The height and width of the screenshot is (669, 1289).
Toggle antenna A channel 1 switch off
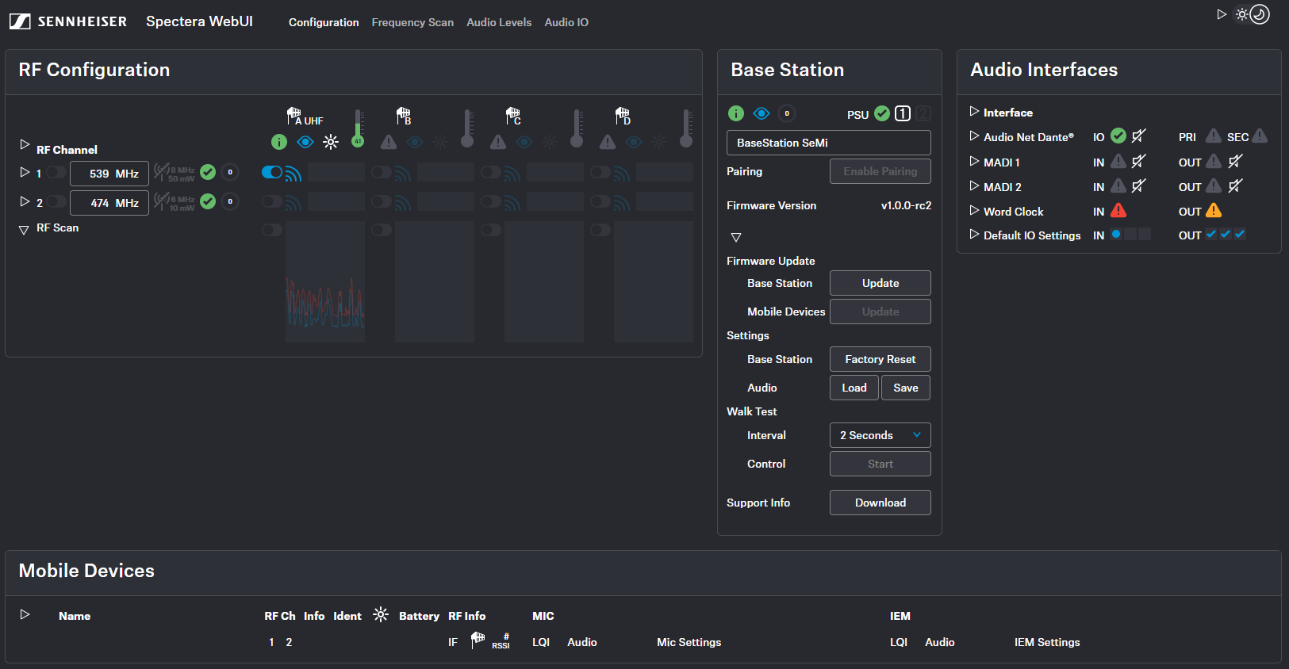point(272,172)
